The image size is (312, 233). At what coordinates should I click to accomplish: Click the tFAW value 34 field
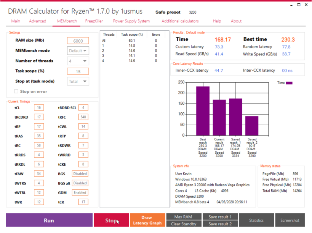(39, 173)
